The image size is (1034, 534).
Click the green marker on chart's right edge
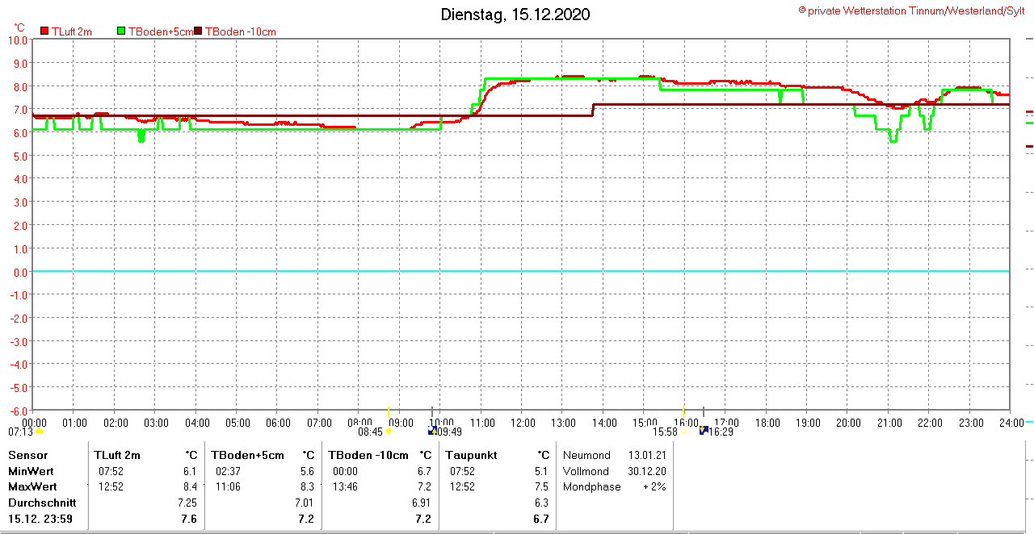(1029, 123)
